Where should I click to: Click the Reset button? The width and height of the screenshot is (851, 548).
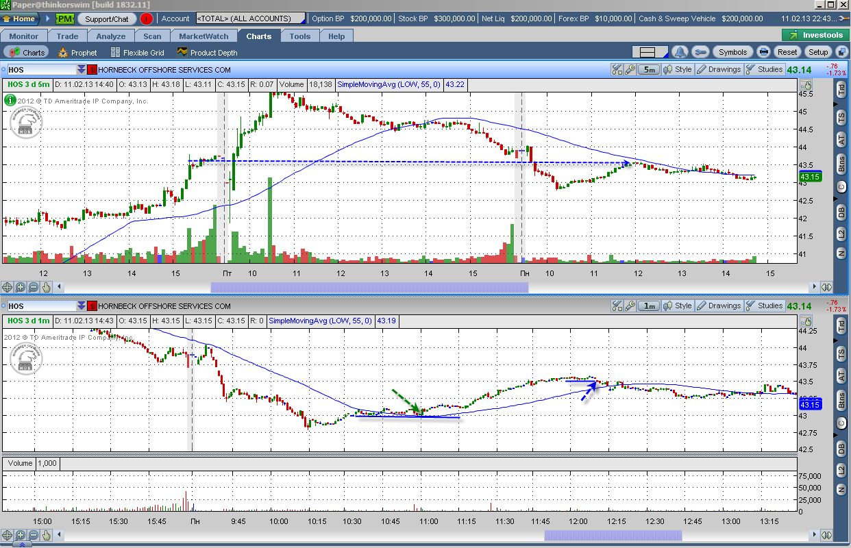tap(787, 52)
